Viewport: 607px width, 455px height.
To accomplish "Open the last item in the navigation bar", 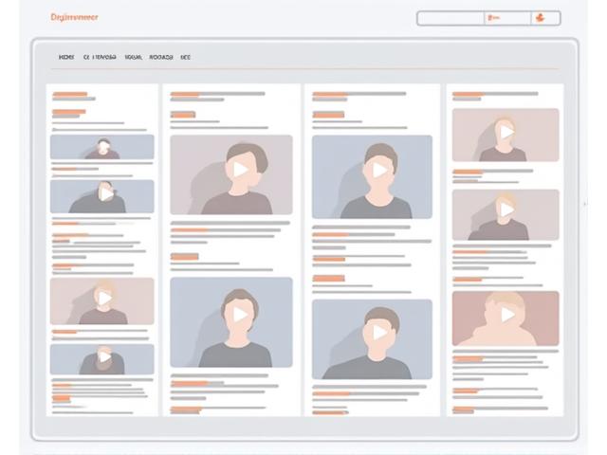I will [185, 57].
